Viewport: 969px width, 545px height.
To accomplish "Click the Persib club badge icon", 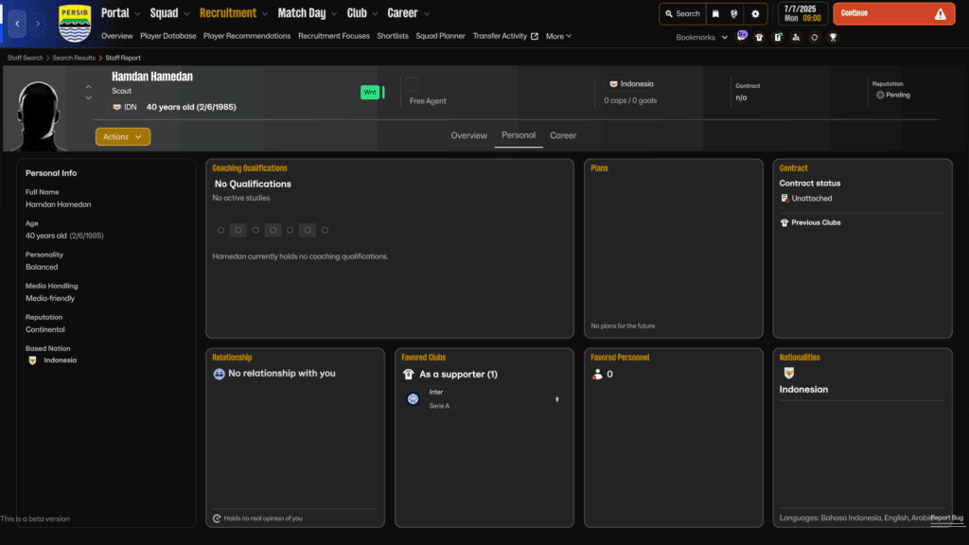I will 75,22.
